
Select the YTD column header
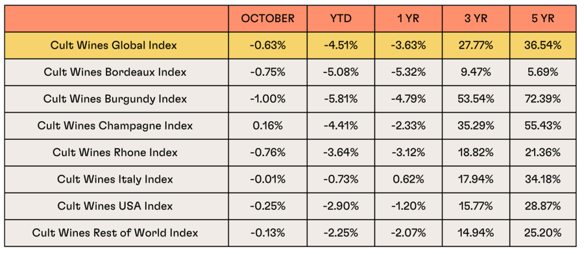[341, 19]
